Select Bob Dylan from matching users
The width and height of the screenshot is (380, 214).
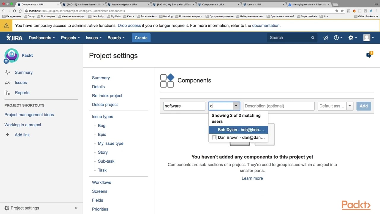pos(238,130)
